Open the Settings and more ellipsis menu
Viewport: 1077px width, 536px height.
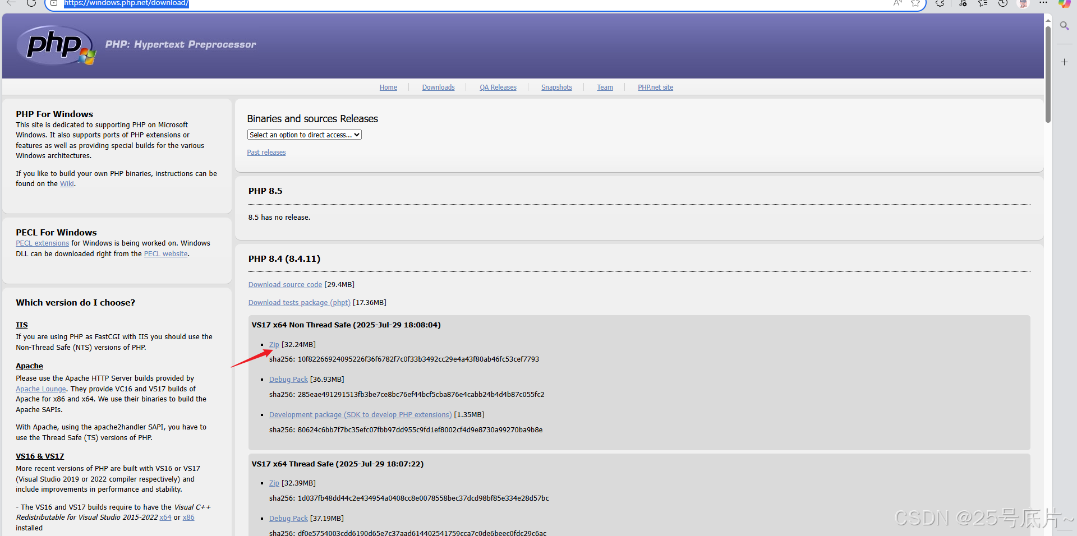(x=1043, y=3)
